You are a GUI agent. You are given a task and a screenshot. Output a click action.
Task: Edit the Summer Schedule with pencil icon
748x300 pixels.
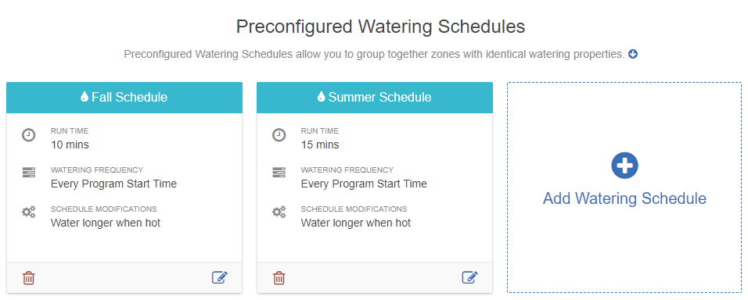coord(470,277)
